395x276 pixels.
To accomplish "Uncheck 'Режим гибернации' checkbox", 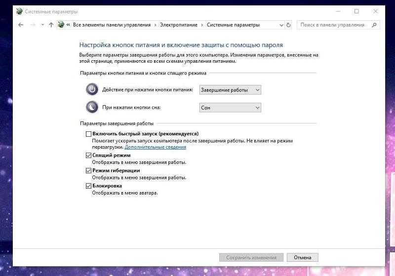I will pyautogui.click(x=88, y=171).
